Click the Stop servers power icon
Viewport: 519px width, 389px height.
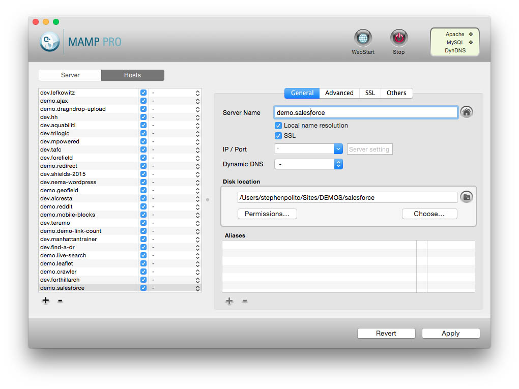[399, 38]
